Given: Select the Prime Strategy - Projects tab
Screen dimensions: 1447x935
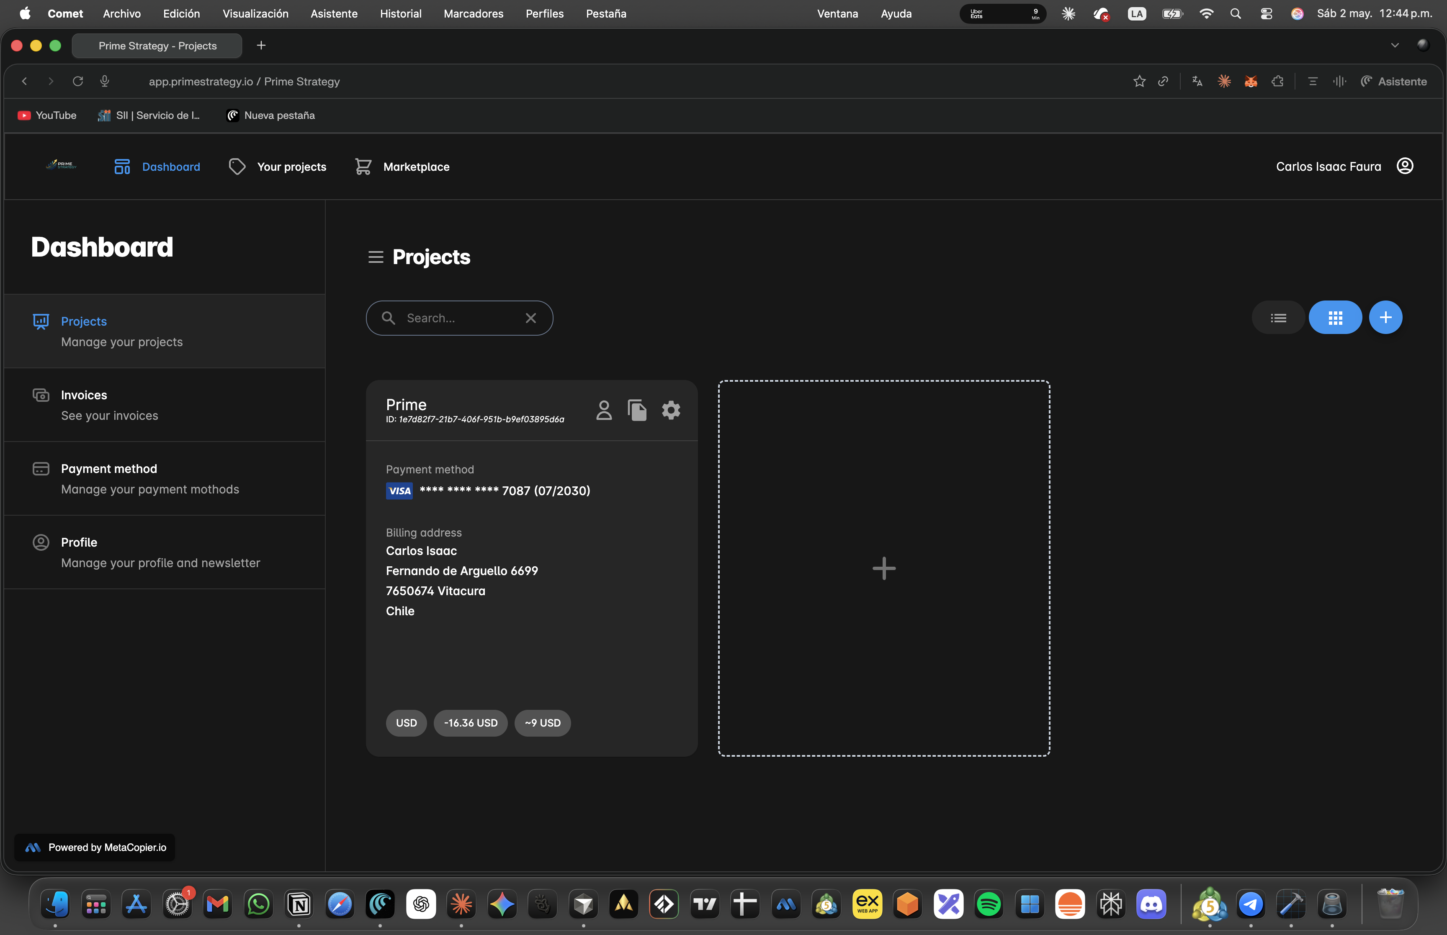Looking at the screenshot, I should (157, 46).
